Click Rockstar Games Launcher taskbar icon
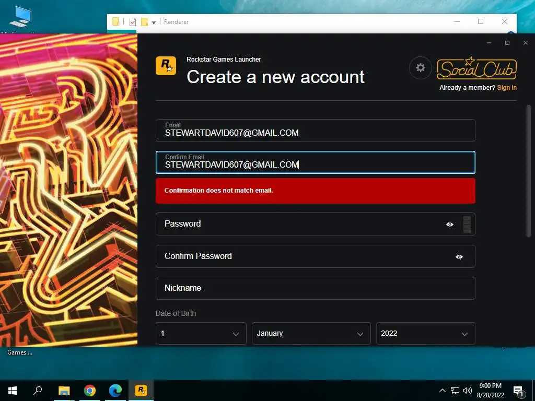 (x=141, y=391)
